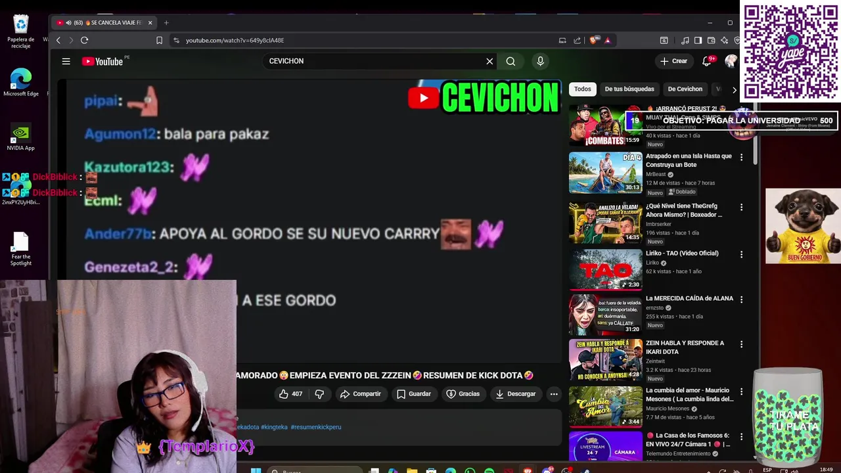This screenshot has height=473, width=841.
Task: Open a new browser tab
Action: (x=166, y=22)
